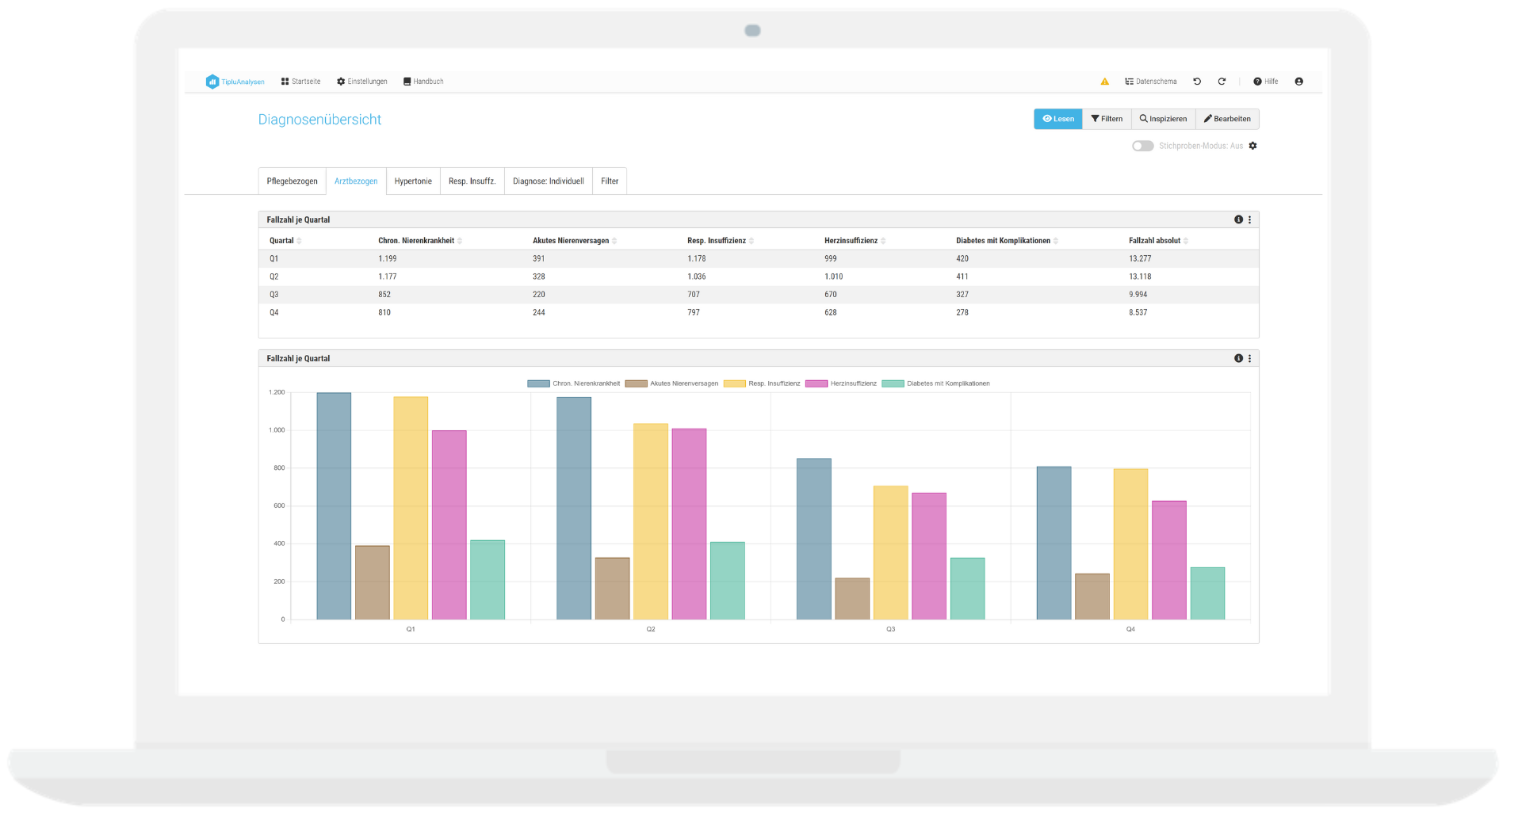Click the Chron. Nierenkrankheit legend color swatch
This screenshot has width=1522, height=816.
click(538, 383)
